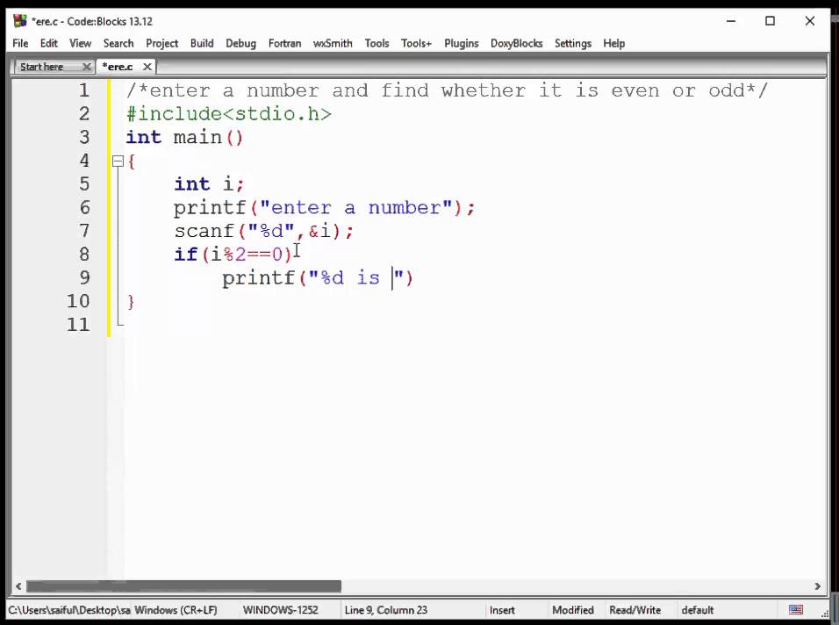The height and width of the screenshot is (625, 839).
Task: Open the Debug menu
Action: pyautogui.click(x=240, y=43)
